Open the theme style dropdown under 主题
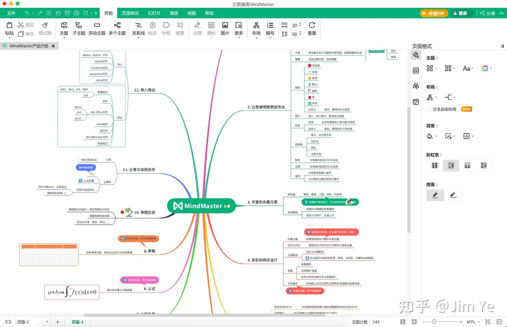The width and height of the screenshot is (507, 327). pos(432,68)
